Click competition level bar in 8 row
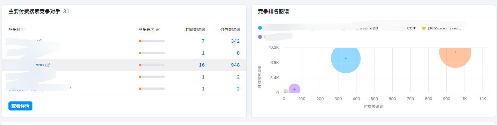Viewport: 497px width, 125px height. [x=152, y=53]
